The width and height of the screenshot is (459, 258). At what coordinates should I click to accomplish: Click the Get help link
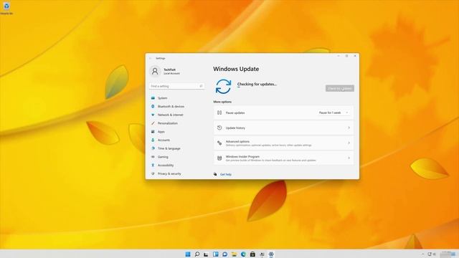coord(225,174)
